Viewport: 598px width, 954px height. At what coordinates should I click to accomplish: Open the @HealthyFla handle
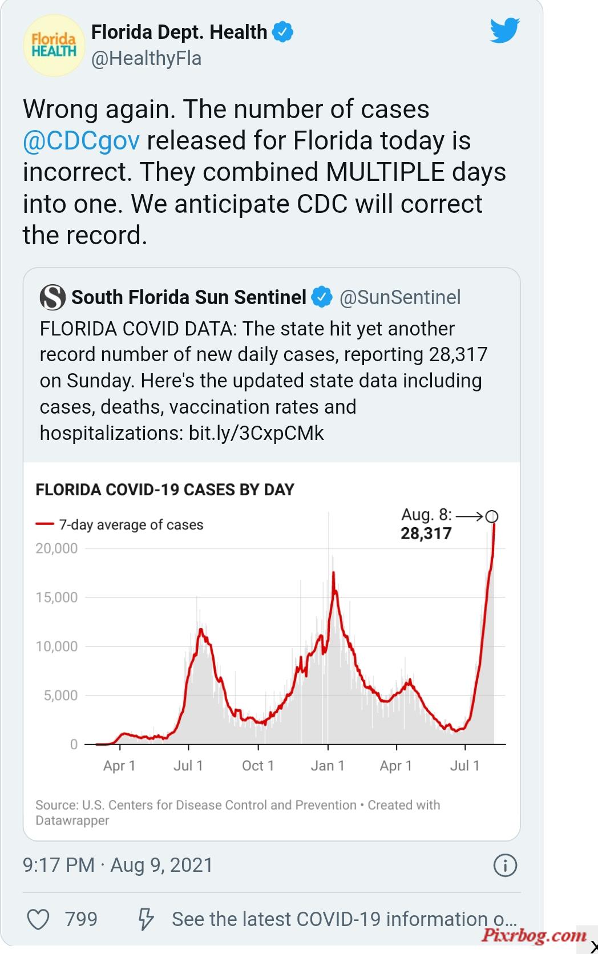coord(146,58)
